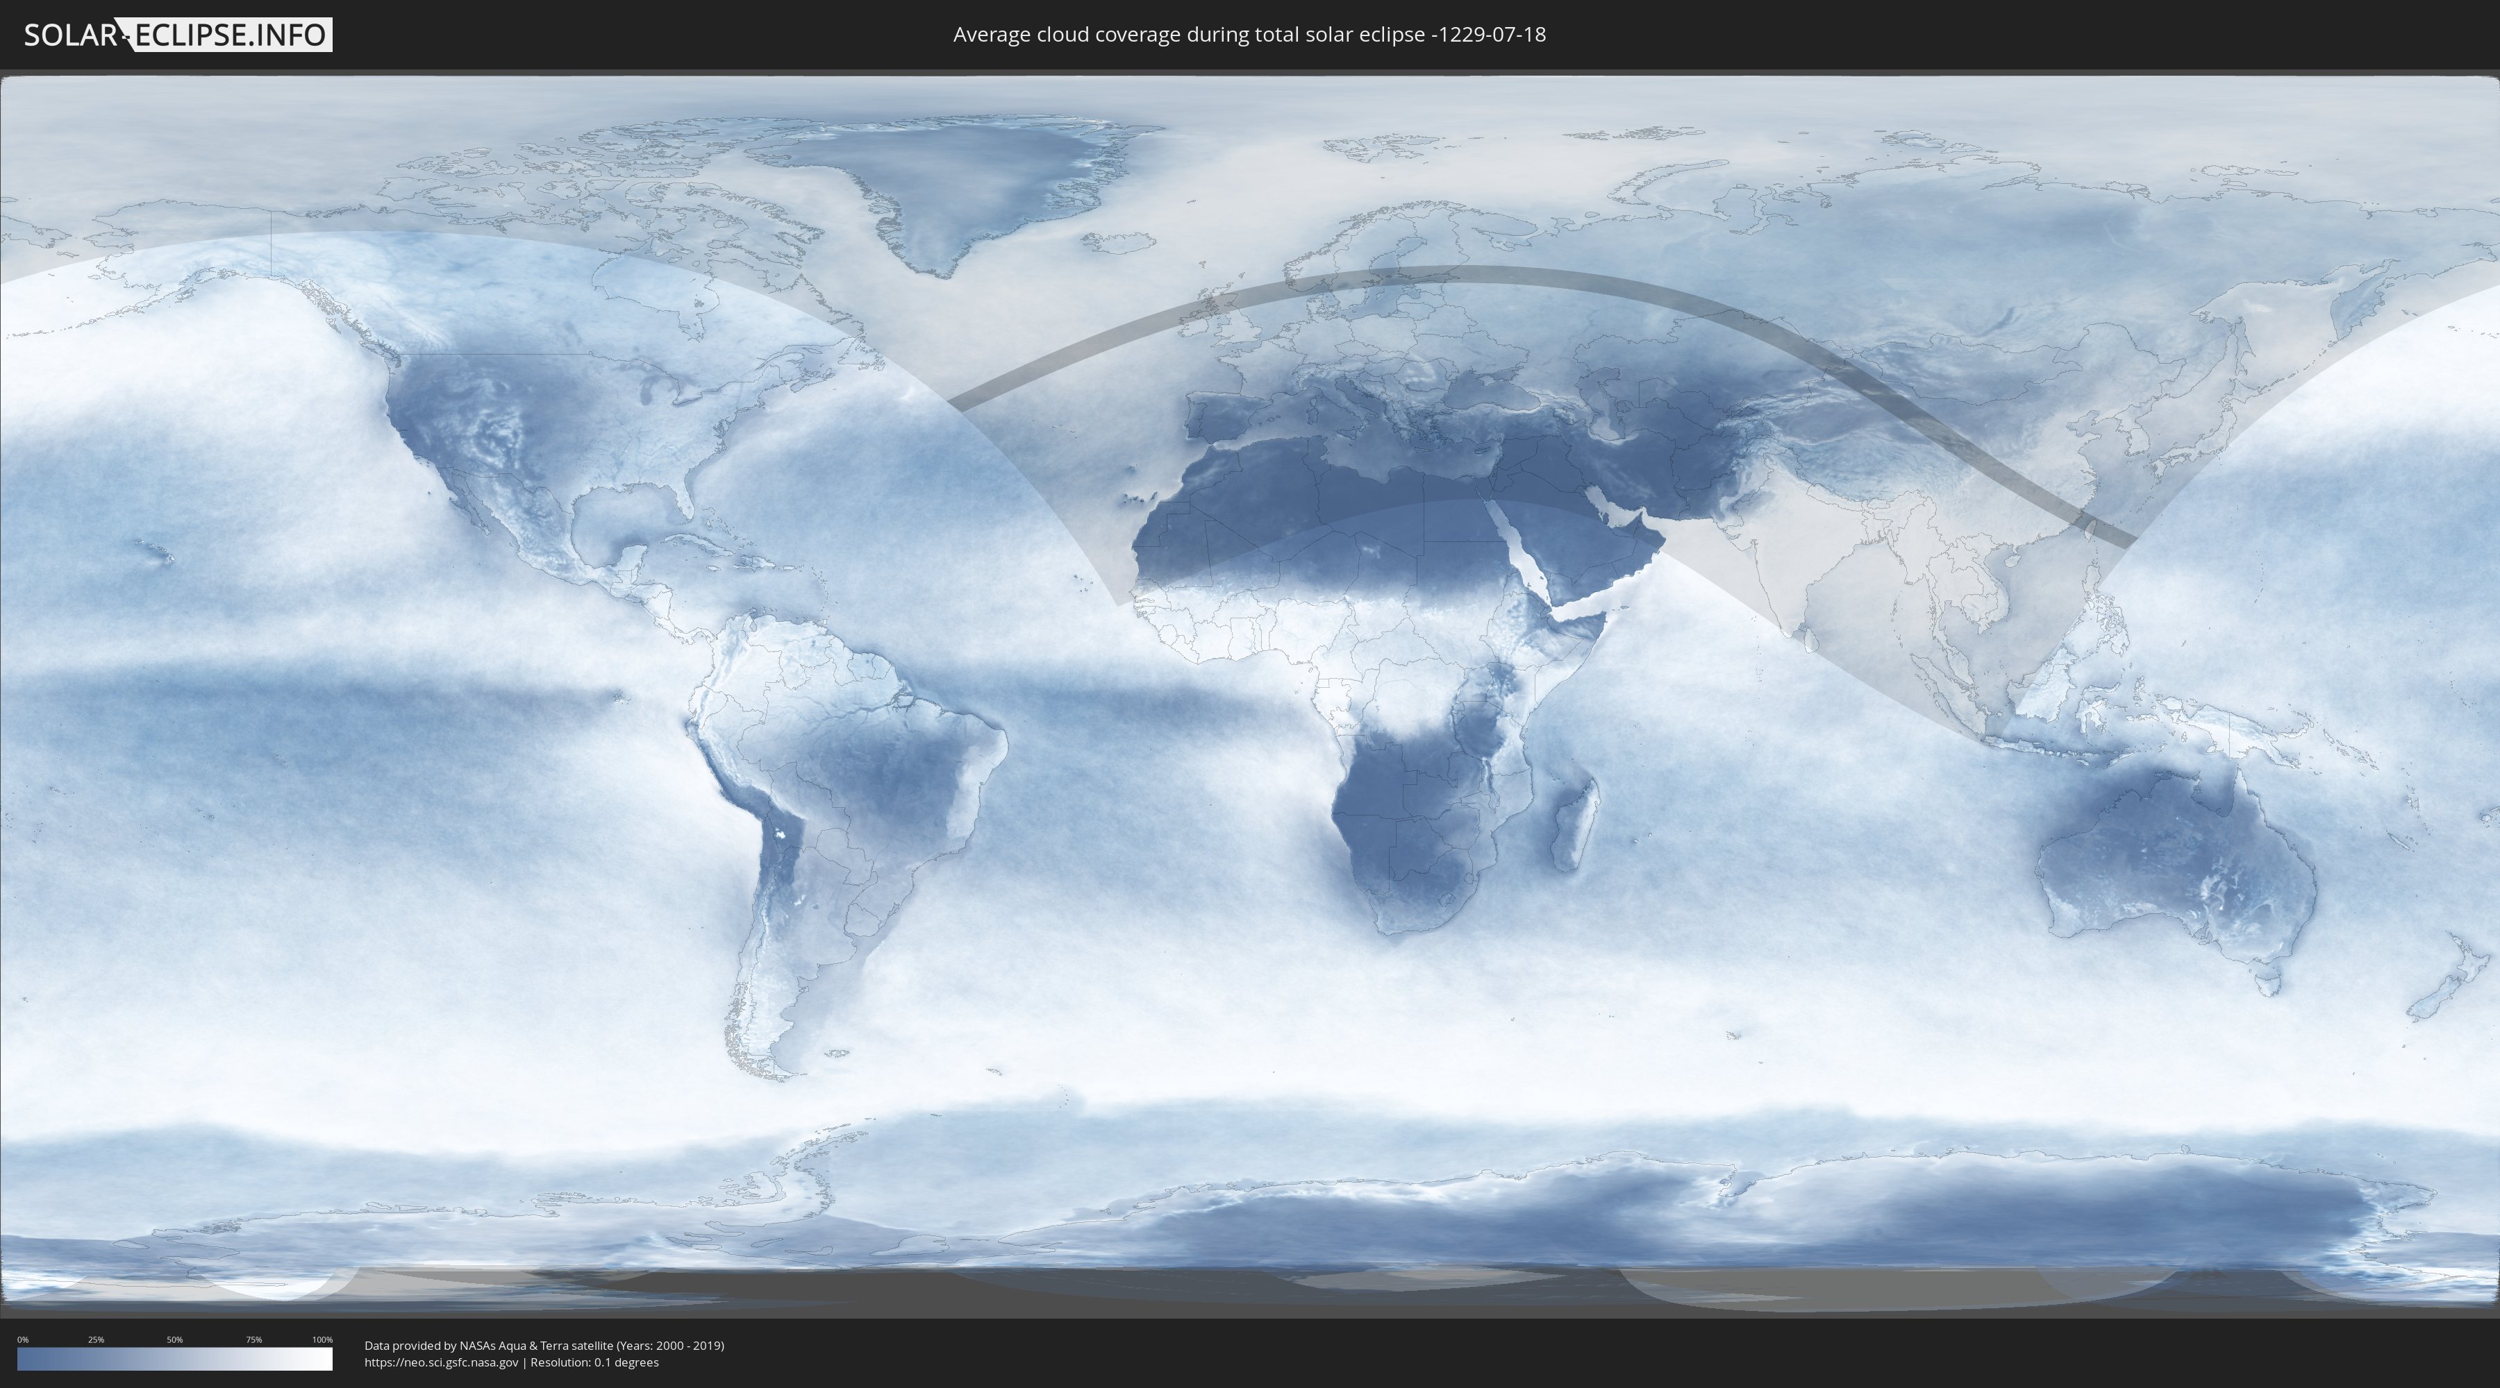Click the 100% legend label
The height and width of the screenshot is (1388, 2500).
coord(322,1339)
